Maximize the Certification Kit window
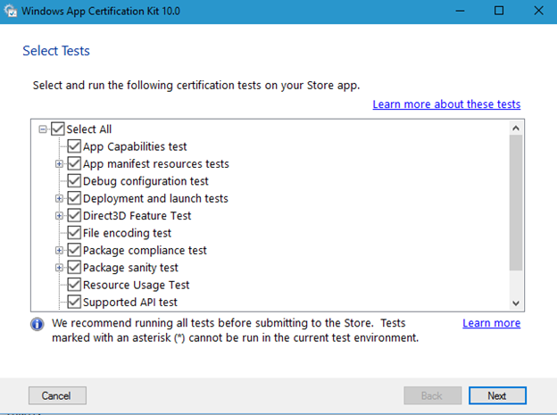Screen dimensions: 557x415 499,11
